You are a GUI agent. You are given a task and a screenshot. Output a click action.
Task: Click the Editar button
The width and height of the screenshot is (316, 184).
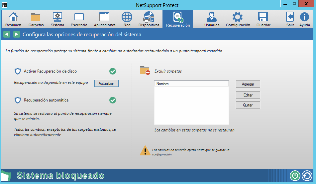[248, 95]
